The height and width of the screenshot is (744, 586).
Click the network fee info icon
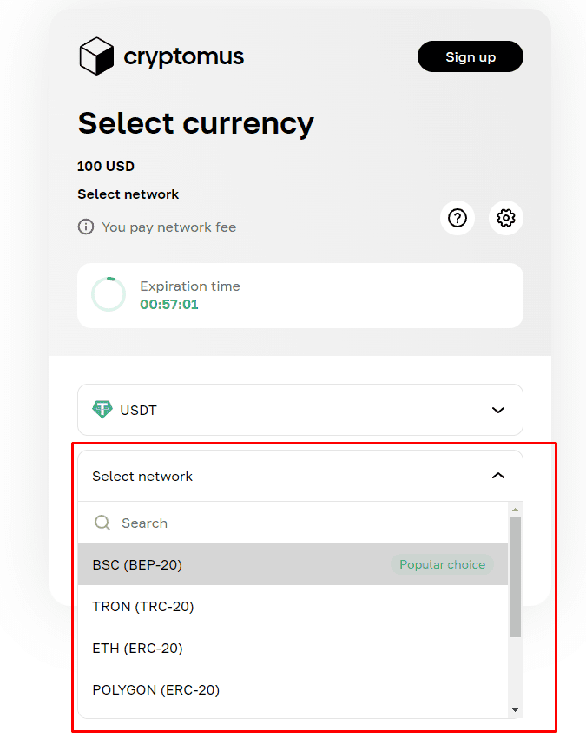pos(86,227)
